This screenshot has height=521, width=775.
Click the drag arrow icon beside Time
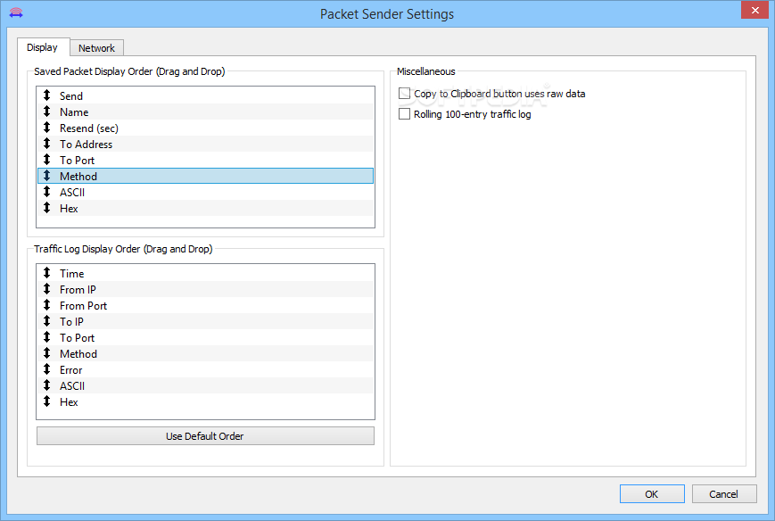46,272
